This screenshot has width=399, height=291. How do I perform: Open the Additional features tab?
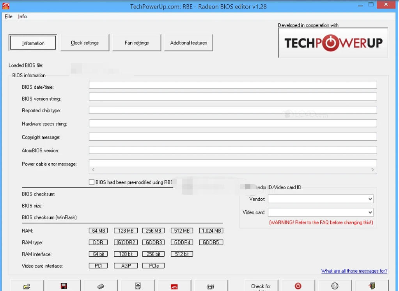click(188, 43)
